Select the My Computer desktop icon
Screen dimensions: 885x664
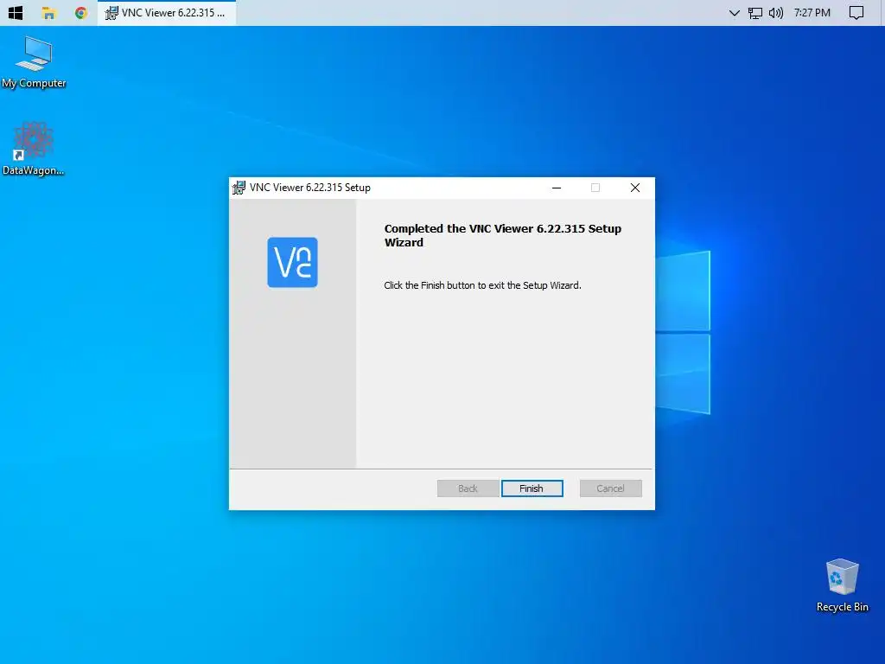click(x=34, y=62)
